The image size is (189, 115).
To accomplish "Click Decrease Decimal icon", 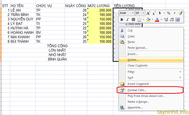I will [x=172, y=20].
